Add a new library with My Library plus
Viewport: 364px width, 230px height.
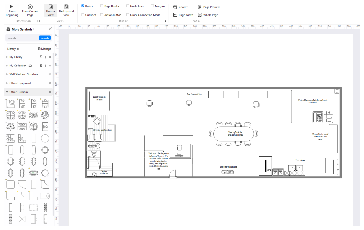pos(46,57)
